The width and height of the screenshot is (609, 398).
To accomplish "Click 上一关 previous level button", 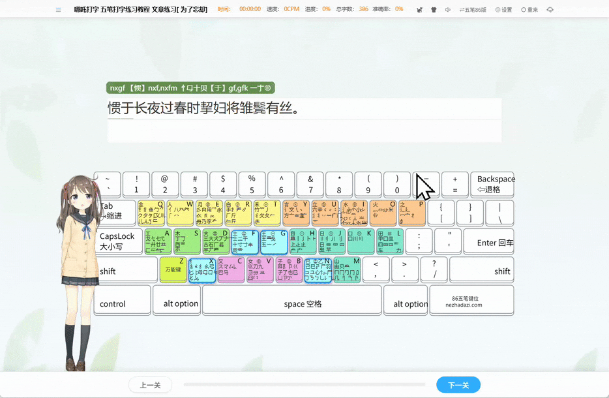I will click(x=150, y=385).
